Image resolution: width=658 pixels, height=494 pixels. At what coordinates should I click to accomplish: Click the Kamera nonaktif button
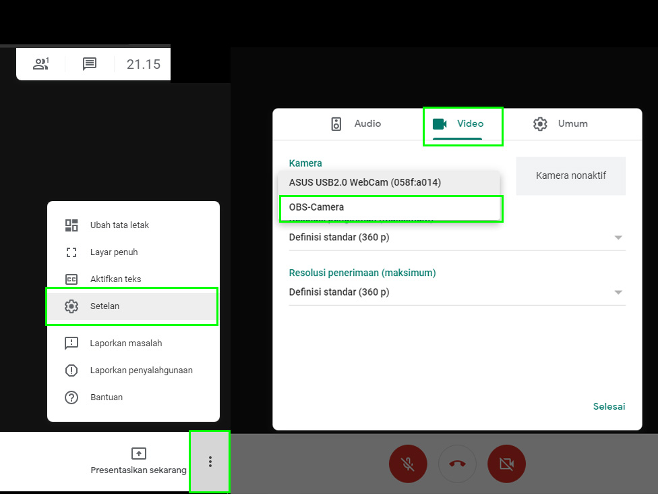click(x=571, y=175)
